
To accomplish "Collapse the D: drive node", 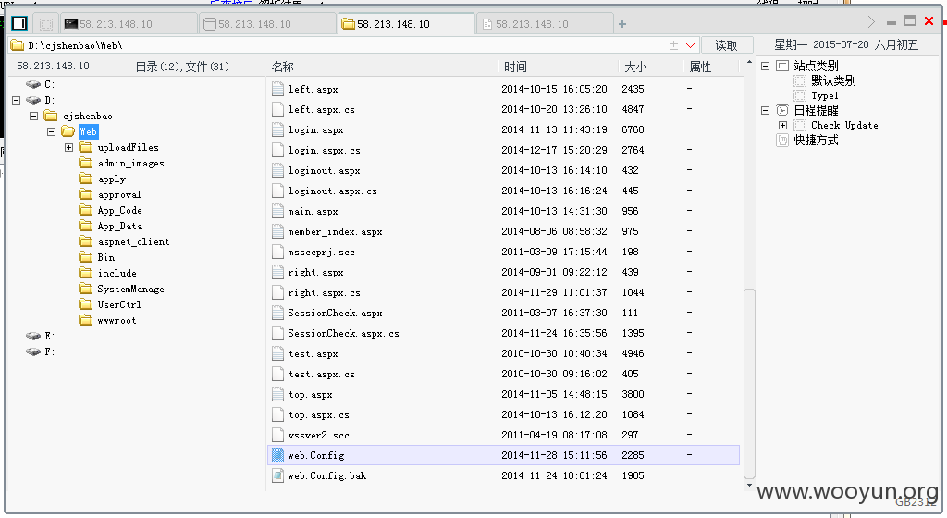I will click(x=17, y=100).
